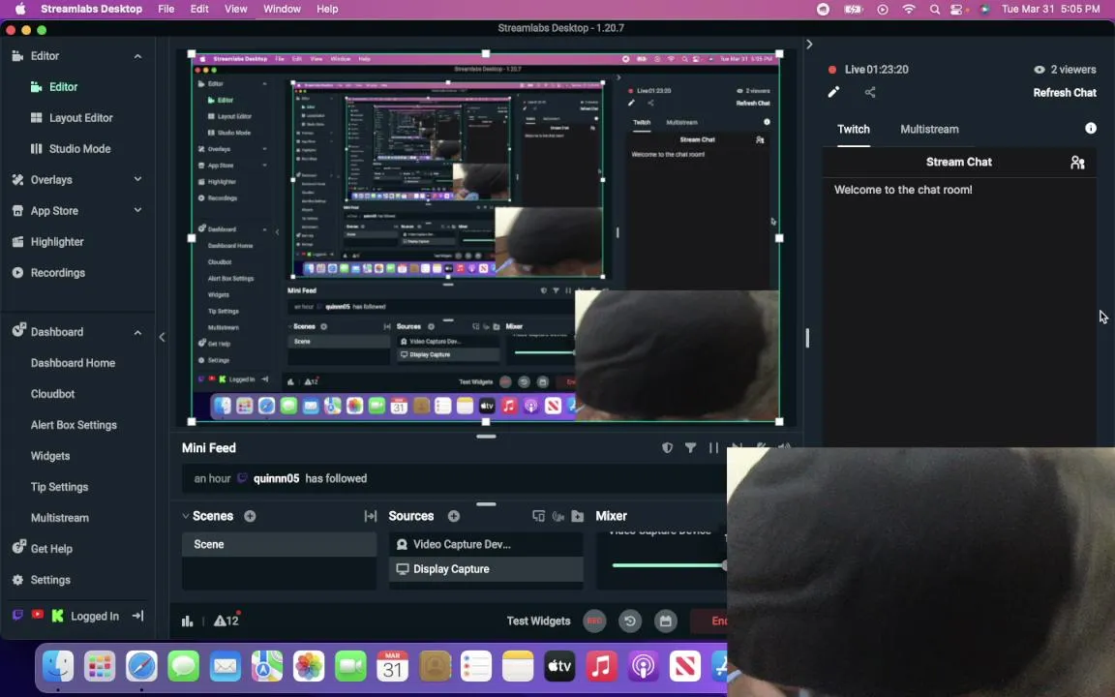Open the Window menu

coord(282,9)
